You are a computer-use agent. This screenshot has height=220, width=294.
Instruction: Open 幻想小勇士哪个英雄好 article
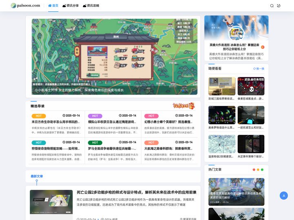[168, 122]
